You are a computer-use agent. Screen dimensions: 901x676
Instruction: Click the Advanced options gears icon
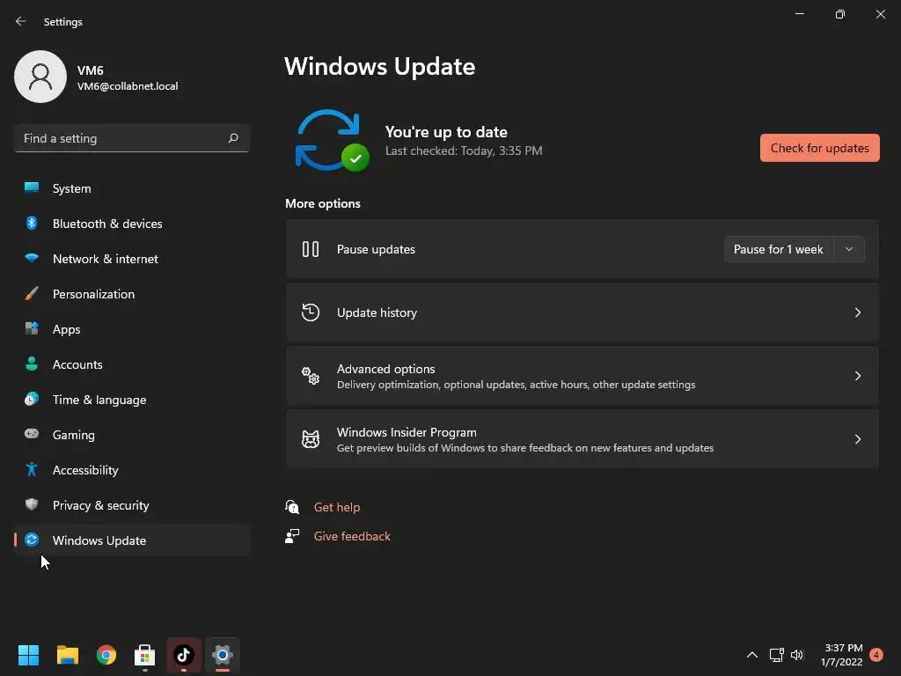(311, 375)
